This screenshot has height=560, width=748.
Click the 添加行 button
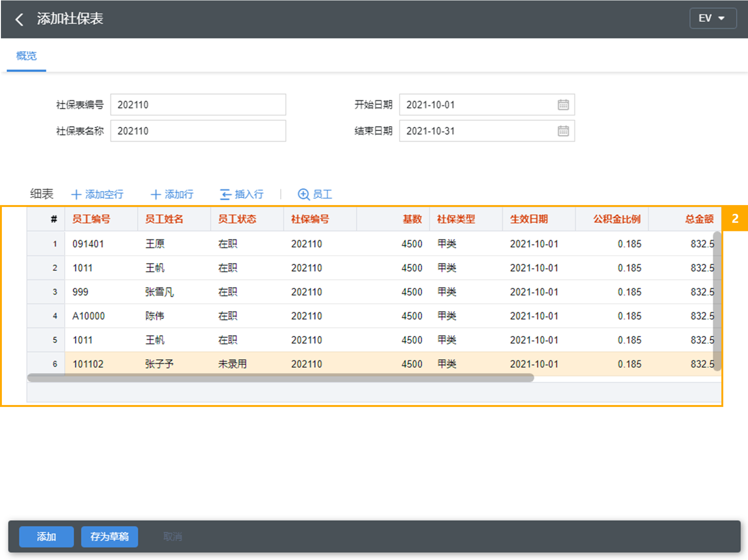coord(172,194)
